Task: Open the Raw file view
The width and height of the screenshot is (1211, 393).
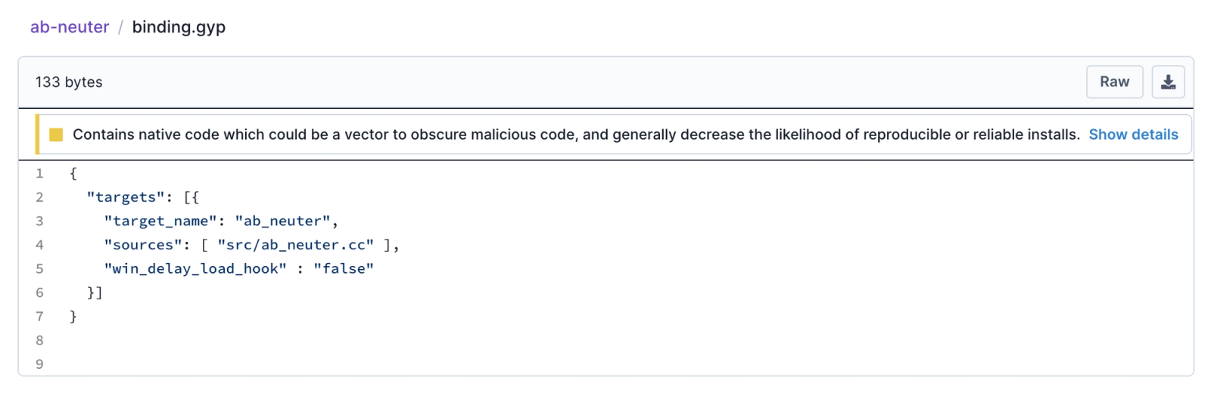Action: [1114, 82]
